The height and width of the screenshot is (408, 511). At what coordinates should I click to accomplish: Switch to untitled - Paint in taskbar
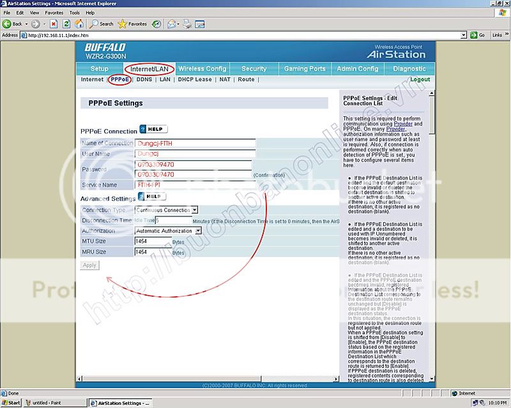coord(56,403)
